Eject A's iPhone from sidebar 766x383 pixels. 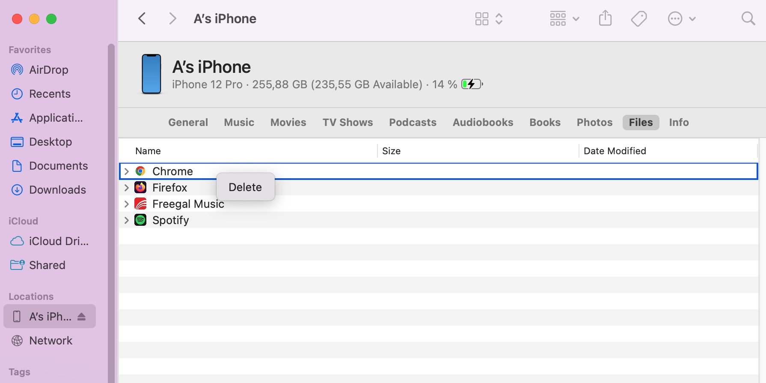82,317
